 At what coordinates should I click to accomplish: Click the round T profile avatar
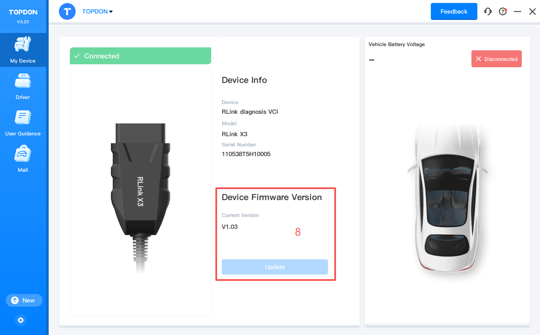click(x=67, y=11)
